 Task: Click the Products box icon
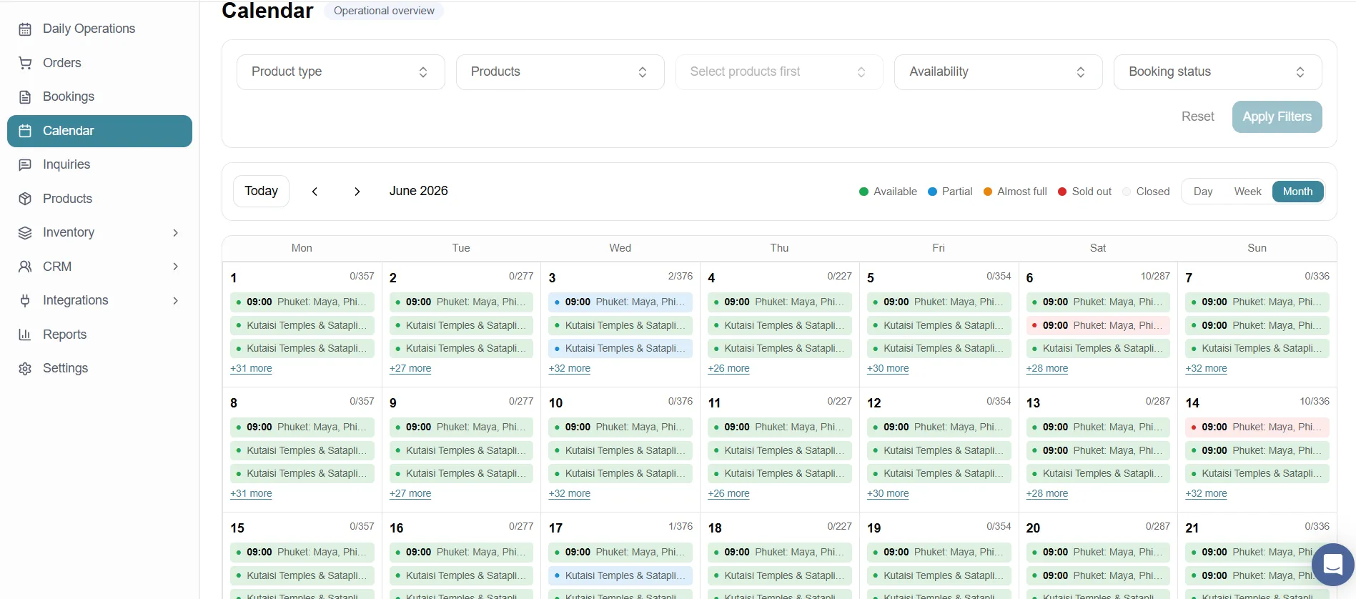pos(25,199)
